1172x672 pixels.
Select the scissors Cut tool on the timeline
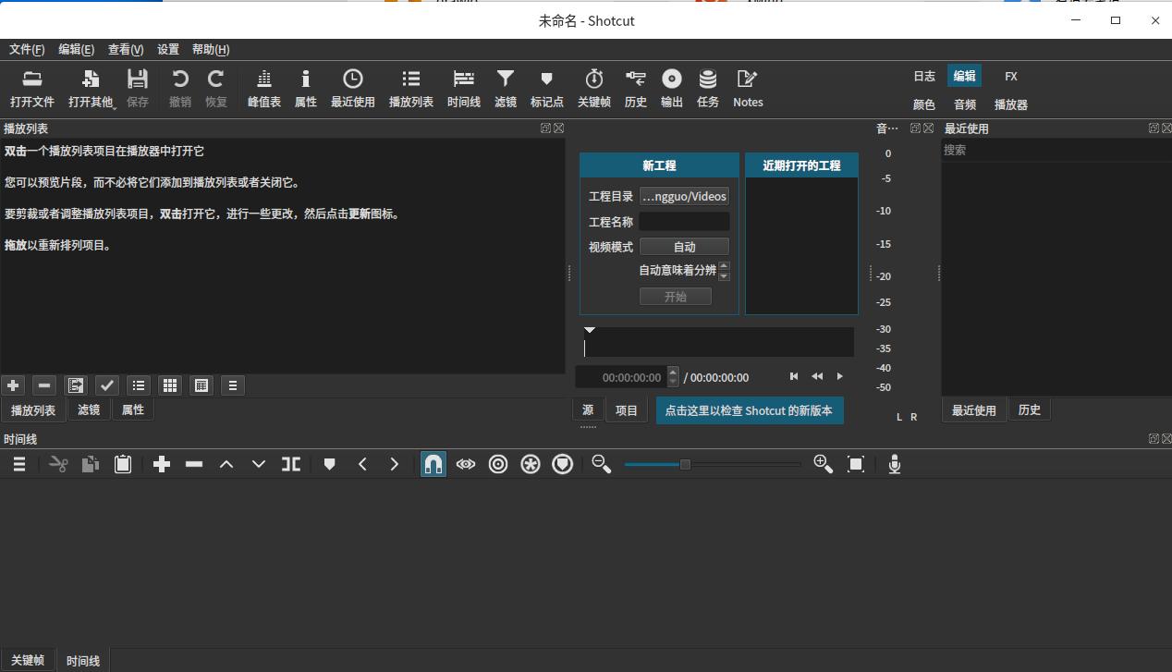57,463
